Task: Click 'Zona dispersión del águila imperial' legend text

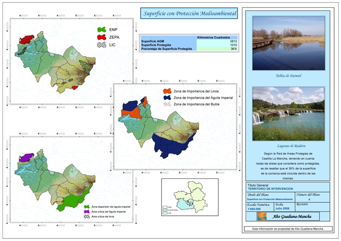Action: [111, 207]
